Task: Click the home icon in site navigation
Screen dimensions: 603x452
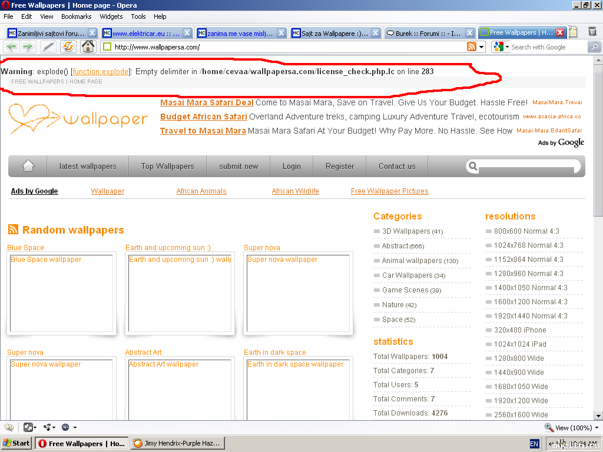Action: [28, 166]
